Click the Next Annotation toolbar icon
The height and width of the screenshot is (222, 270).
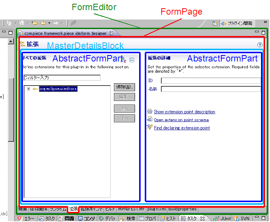click(x=9, y=23)
